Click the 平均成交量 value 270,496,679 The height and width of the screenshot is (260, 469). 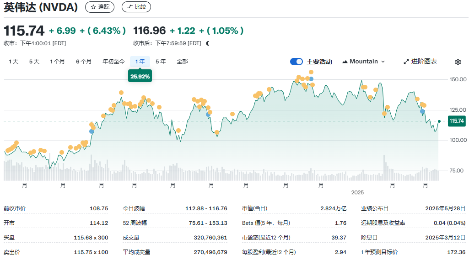210,252
